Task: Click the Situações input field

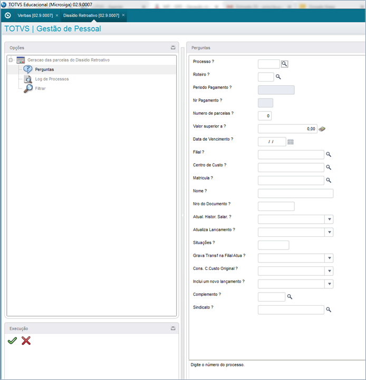Action: click(274, 245)
